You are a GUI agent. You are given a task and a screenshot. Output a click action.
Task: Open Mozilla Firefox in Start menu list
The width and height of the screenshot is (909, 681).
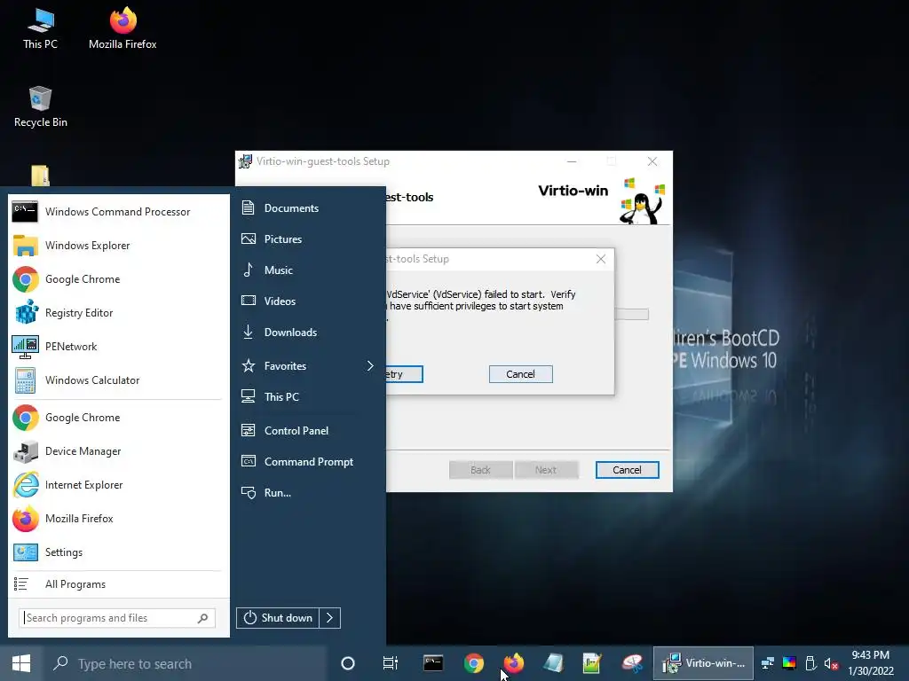tap(118, 519)
